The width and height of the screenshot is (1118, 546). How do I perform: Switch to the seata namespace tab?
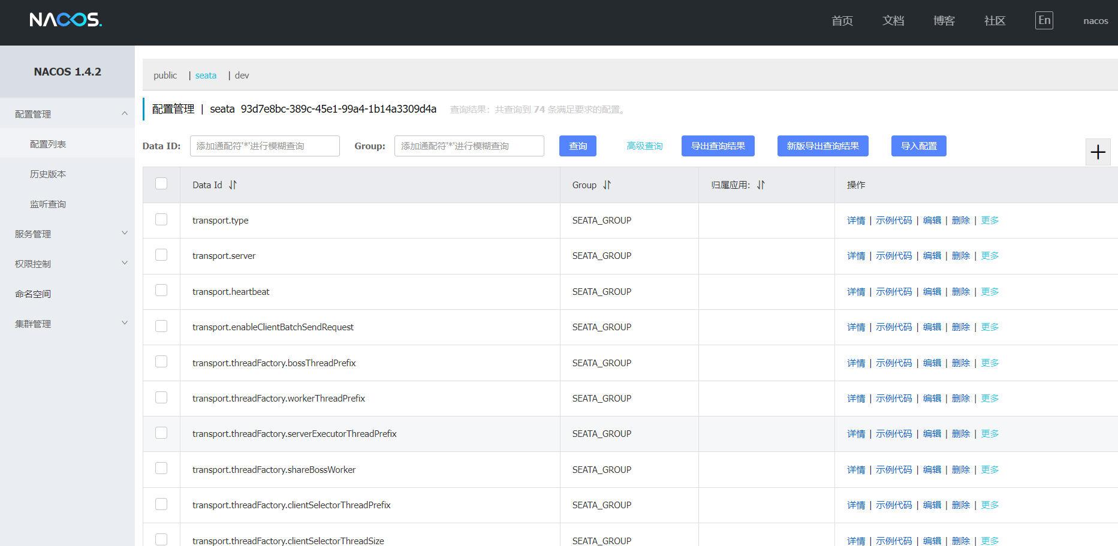pyautogui.click(x=206, y=76)
